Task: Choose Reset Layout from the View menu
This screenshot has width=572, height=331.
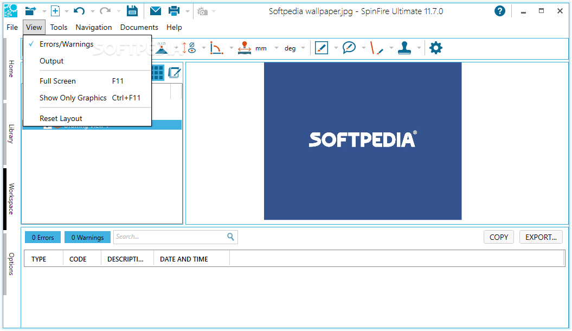Action: coord(87,119)
